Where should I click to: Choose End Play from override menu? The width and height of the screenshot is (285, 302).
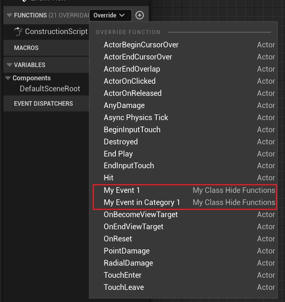[118, 154]
